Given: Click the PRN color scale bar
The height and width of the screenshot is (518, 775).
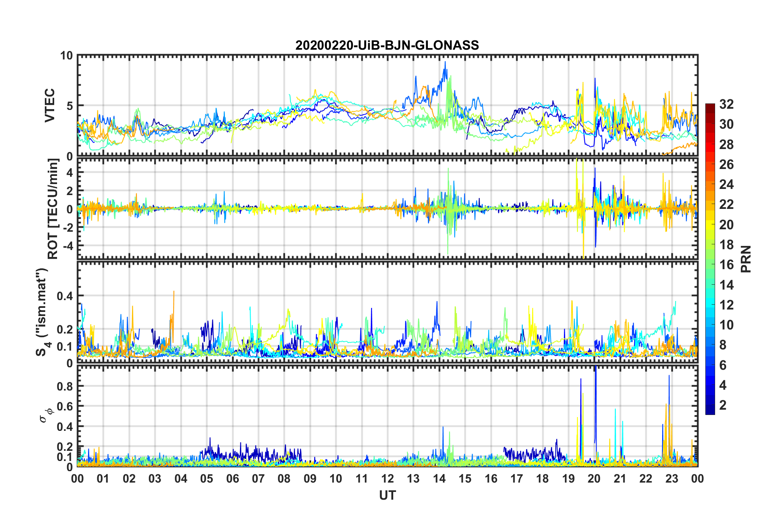Looking at the screenshot, I should point(710,259).
